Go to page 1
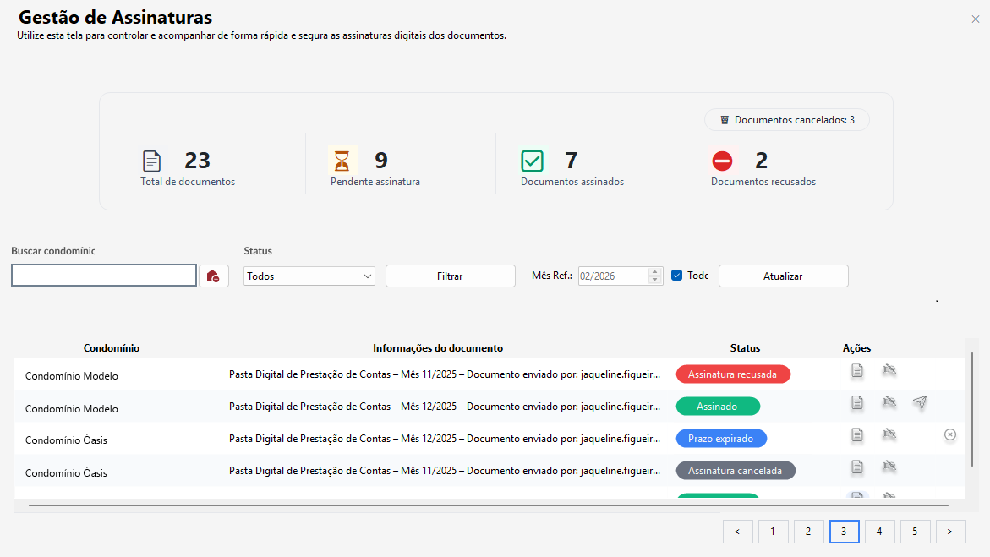 774,532
